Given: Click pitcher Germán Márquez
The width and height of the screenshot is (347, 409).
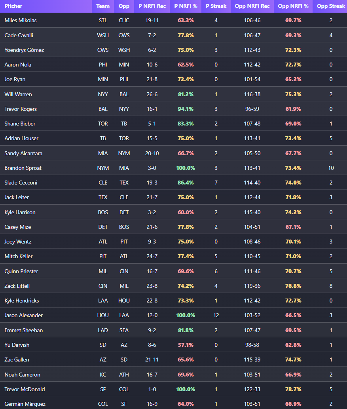Looking at the screenshot, I should point(25,404).
